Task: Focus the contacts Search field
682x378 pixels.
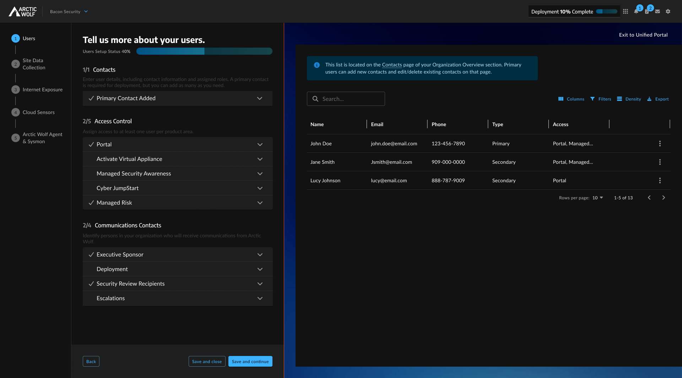Action: click(346, 99)
